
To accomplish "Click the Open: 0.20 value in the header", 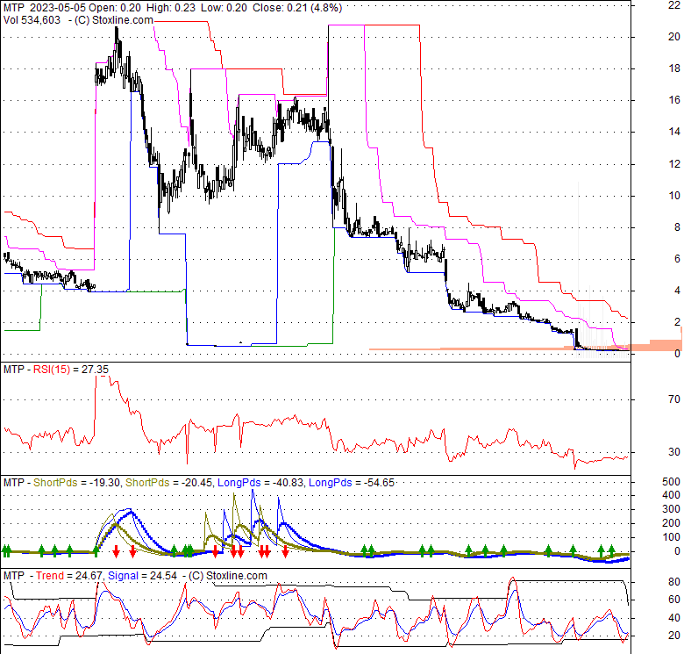I will 115,8.
